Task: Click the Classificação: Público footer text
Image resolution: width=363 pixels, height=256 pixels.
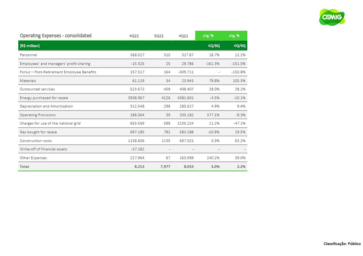Action: pos(342,244)
